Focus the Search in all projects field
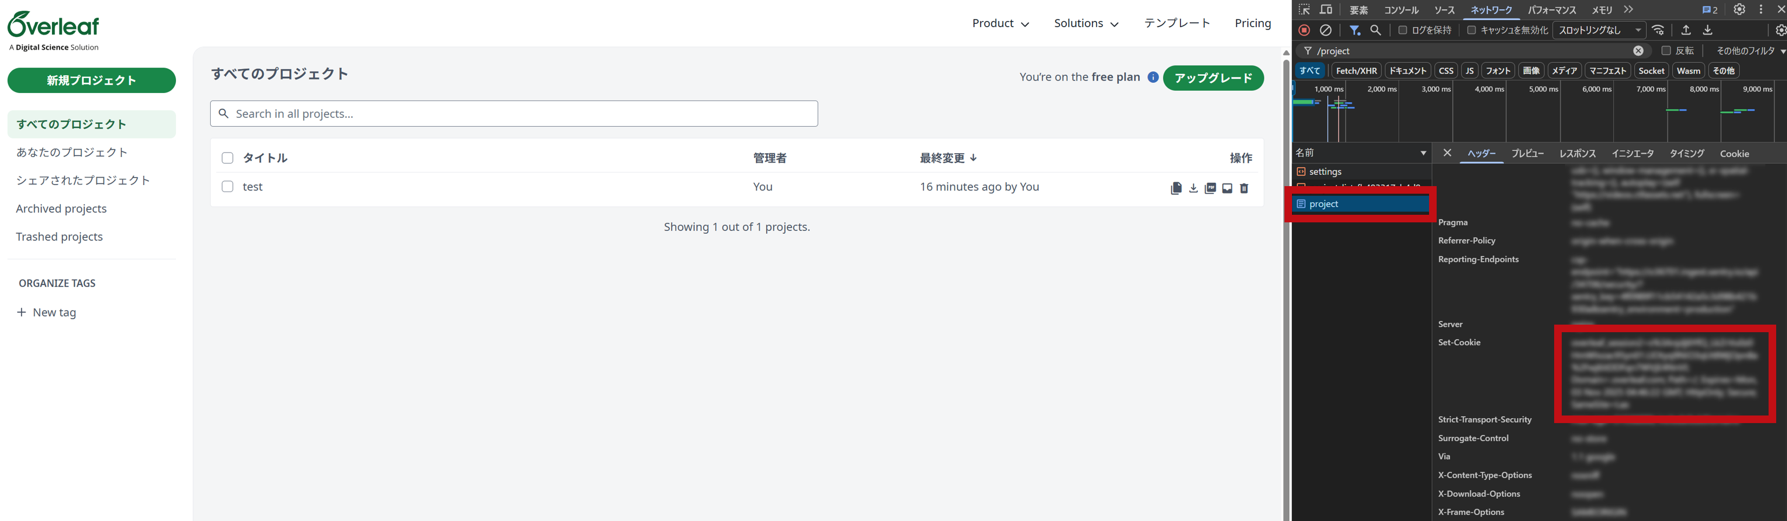 (514, 114)
